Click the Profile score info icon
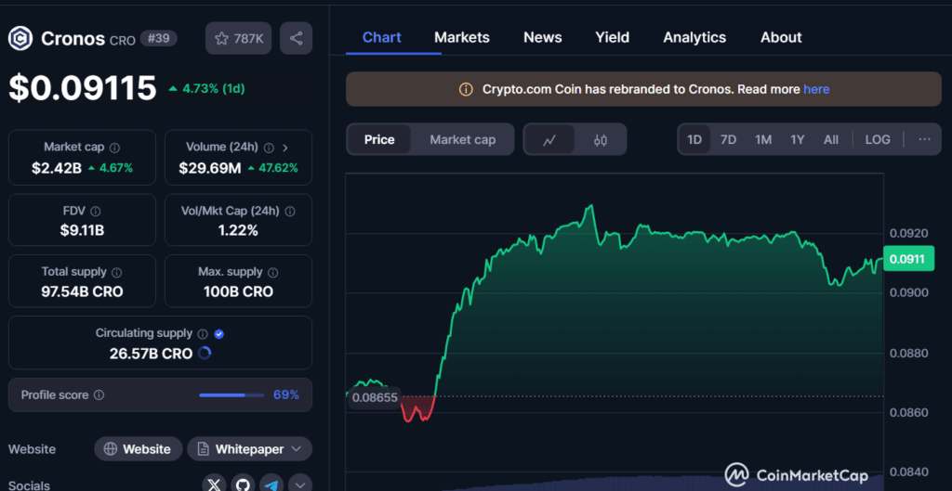This screenshot has width=952, height=491. pyautogui.click(x=99, y=395)
